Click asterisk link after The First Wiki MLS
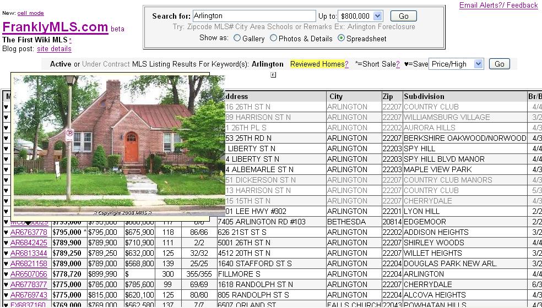This screenshot has height=308, width=542. pyautogui.click(x=70, y=40)
